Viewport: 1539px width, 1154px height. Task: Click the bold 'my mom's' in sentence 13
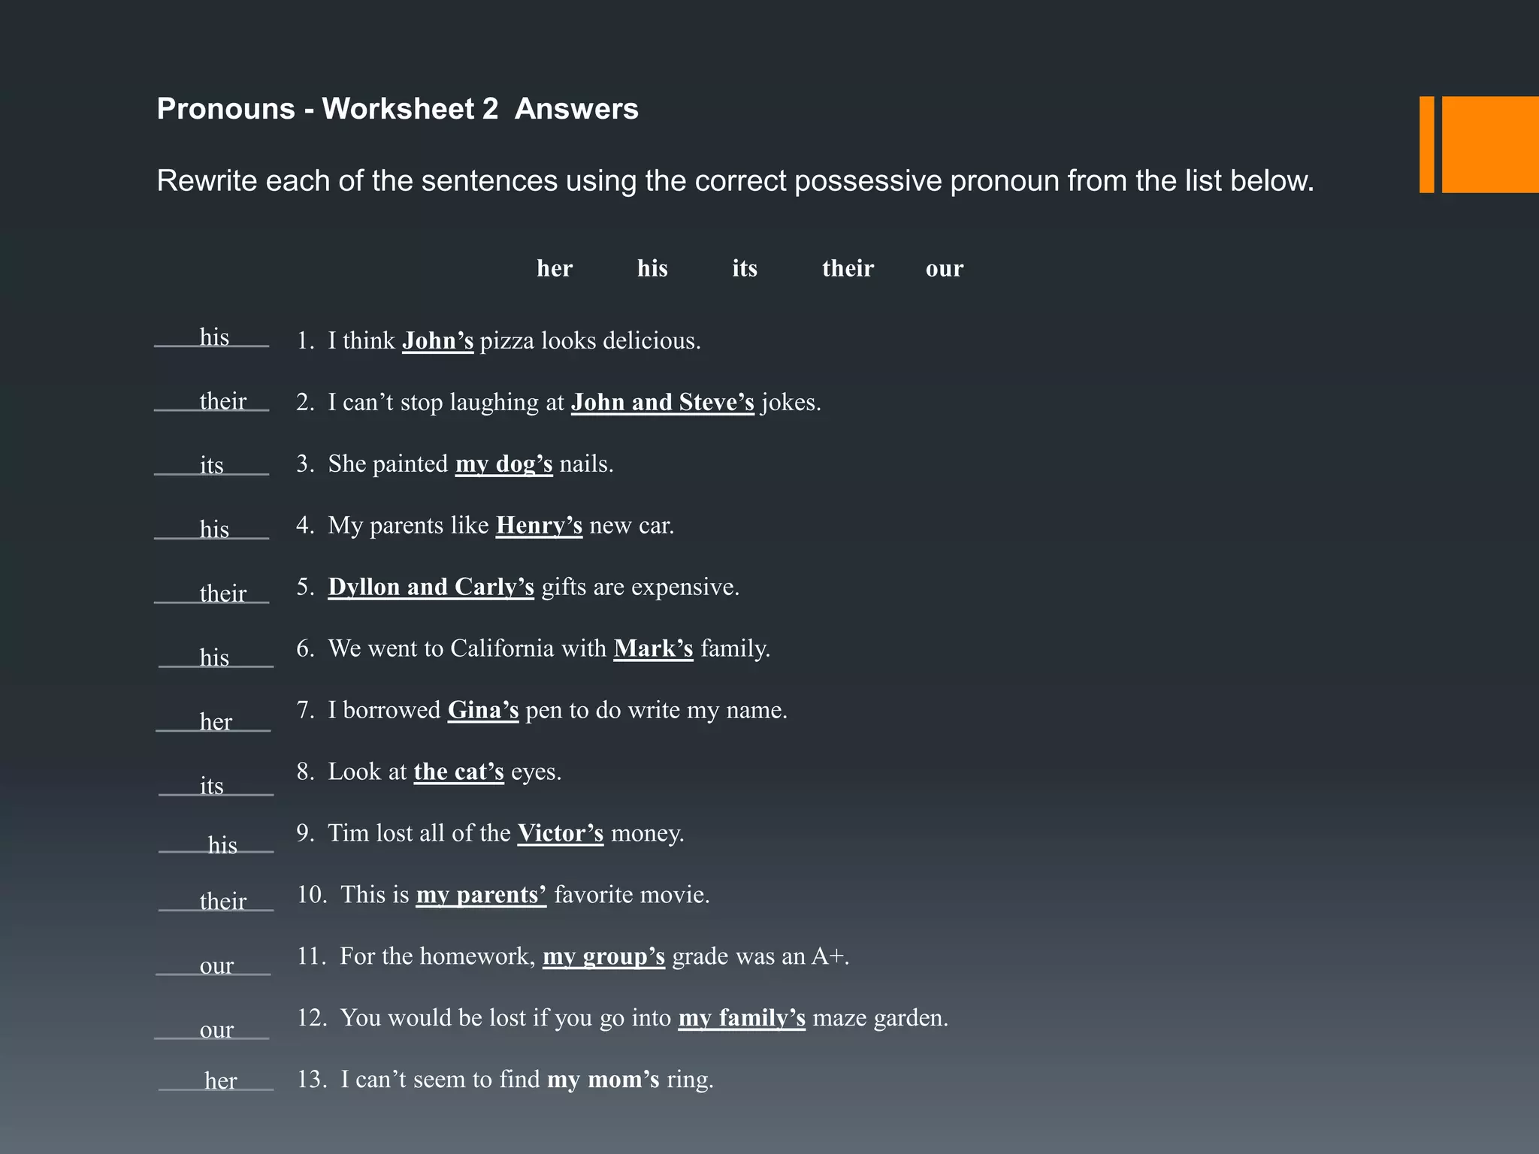click(603, 1080)
